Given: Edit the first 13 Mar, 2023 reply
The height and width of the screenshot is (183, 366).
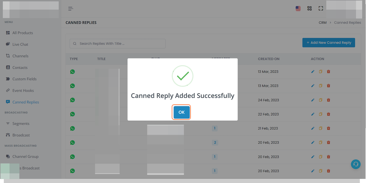Looking at the screenshot, I should tap(313, 72).
